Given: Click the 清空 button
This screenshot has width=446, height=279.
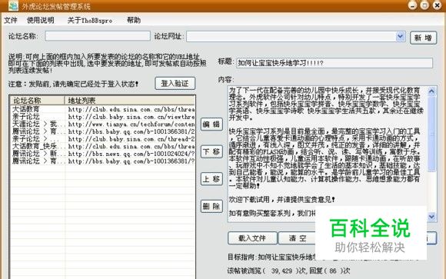Looking at the screenshot, I should (298, 238).
